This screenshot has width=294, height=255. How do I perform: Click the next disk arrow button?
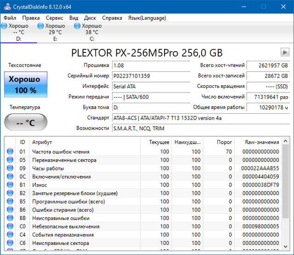pyautogui.click(x=285, y=52)
